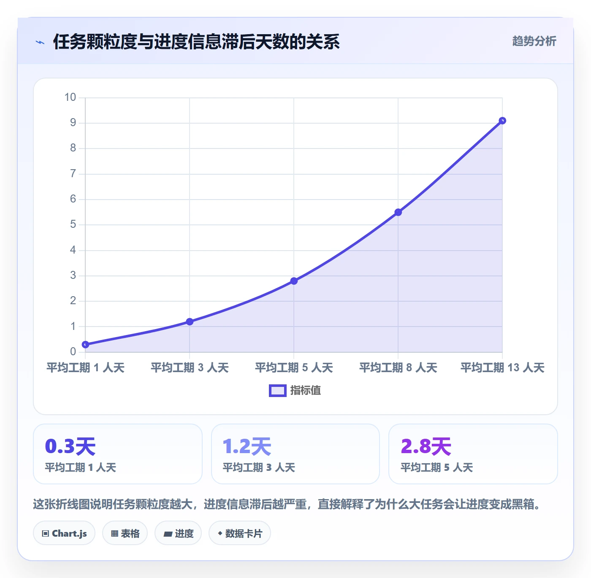The width and height of the screenshot is (591, 578).
Task: Click the 0.3天 value in the stat card
Action: pyautogui.click(x=70, y=446)
